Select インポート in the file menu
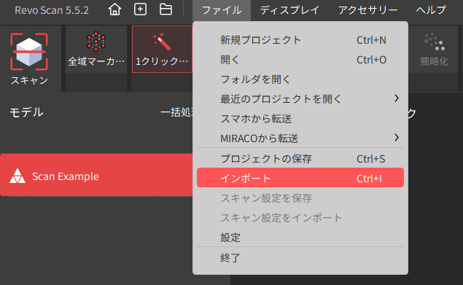 [x=300, y=178]
